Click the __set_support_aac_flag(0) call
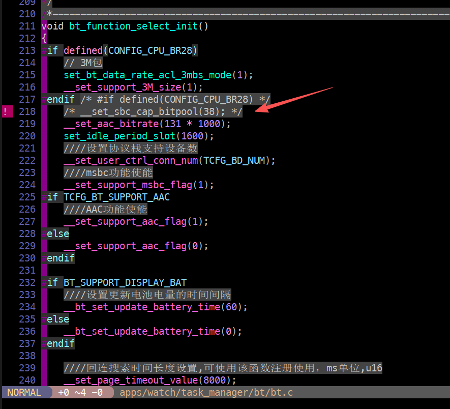Image resolution: width=450 pixels, height=409 pixels. (x=136, y=246)
